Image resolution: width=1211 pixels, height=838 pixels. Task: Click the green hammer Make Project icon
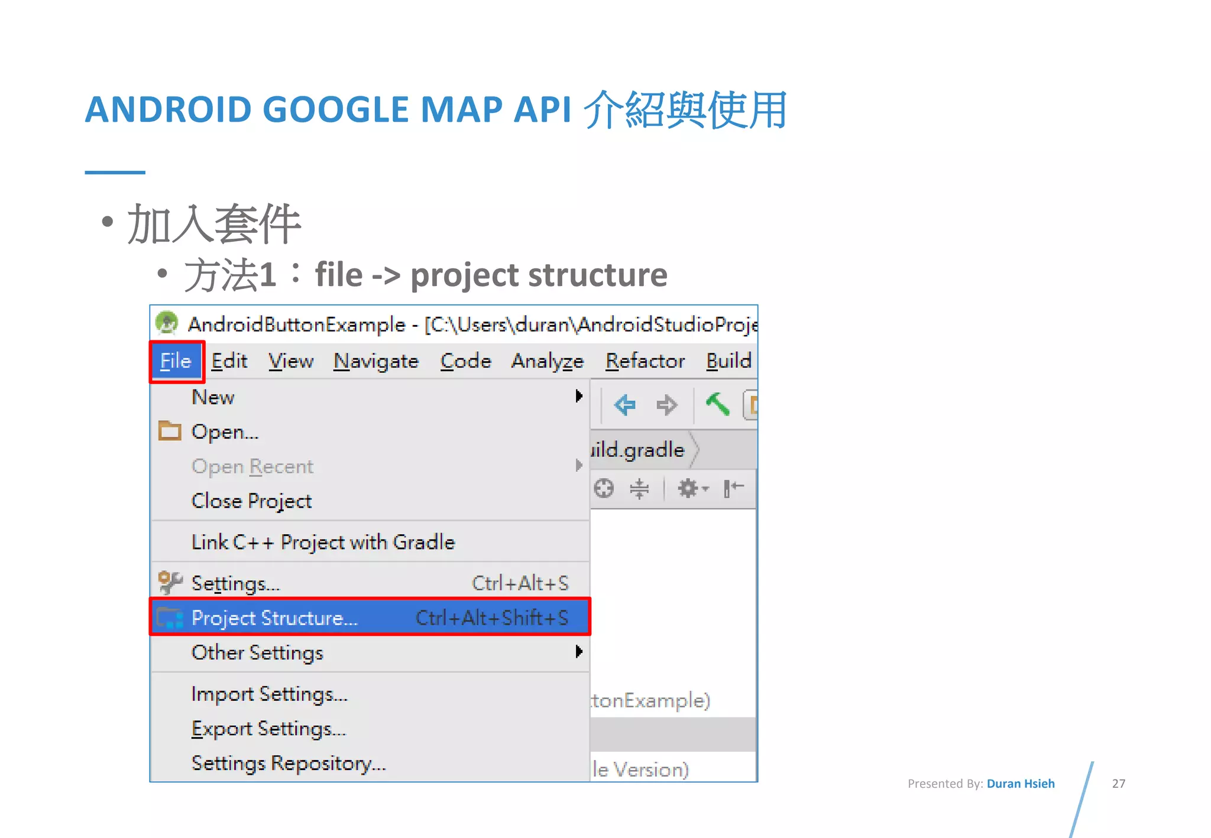tap(718, 404)
